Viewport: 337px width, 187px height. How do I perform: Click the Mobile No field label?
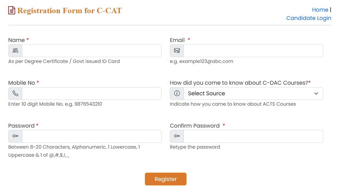click(22, 83)
